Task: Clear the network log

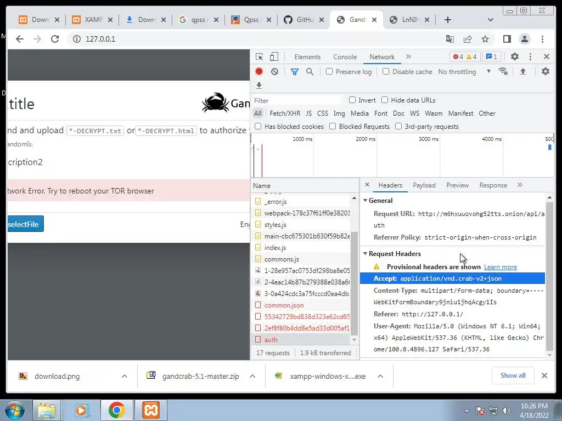Action: coord(274,72)
